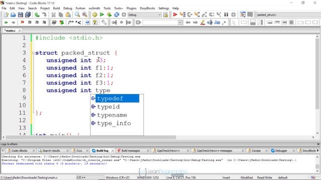
Task: Open the Debugging windows icon
Action: (x=243, y=14)
